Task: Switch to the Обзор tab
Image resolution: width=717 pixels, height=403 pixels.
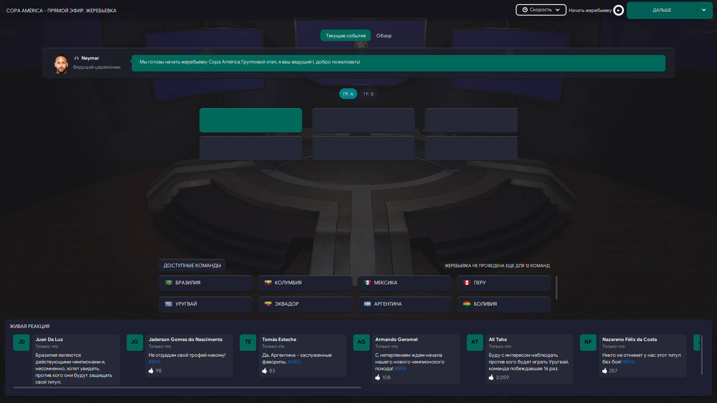Action: (x=384, y=35)
